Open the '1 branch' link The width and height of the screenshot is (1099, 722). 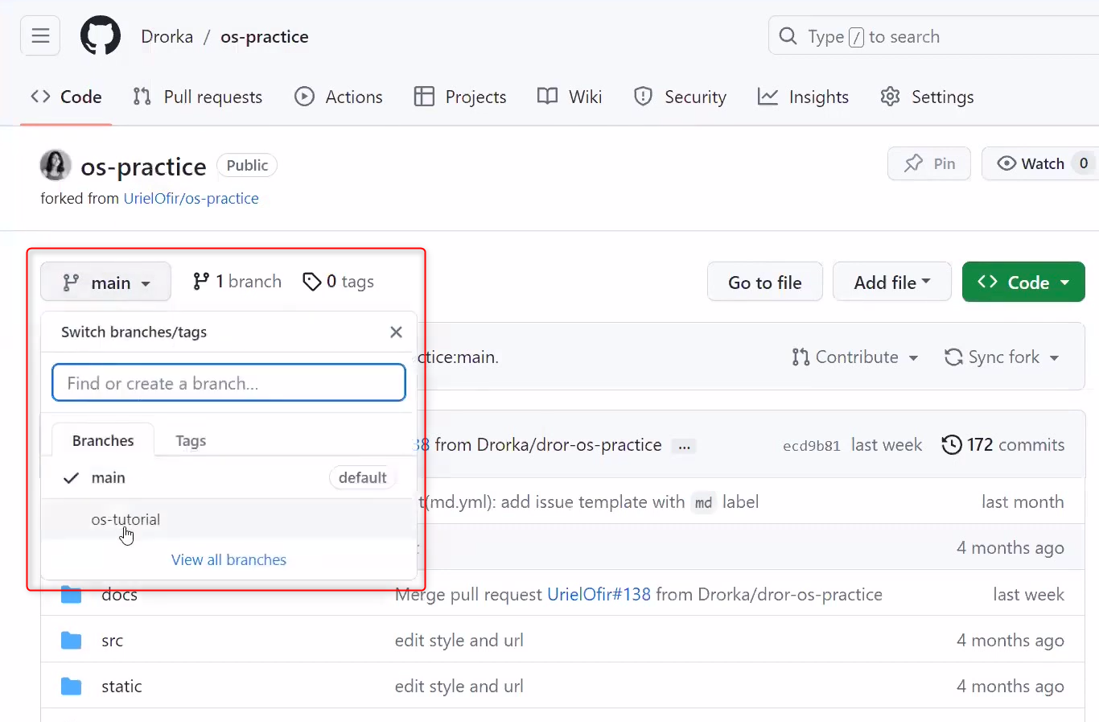click(x=237, y=282)
